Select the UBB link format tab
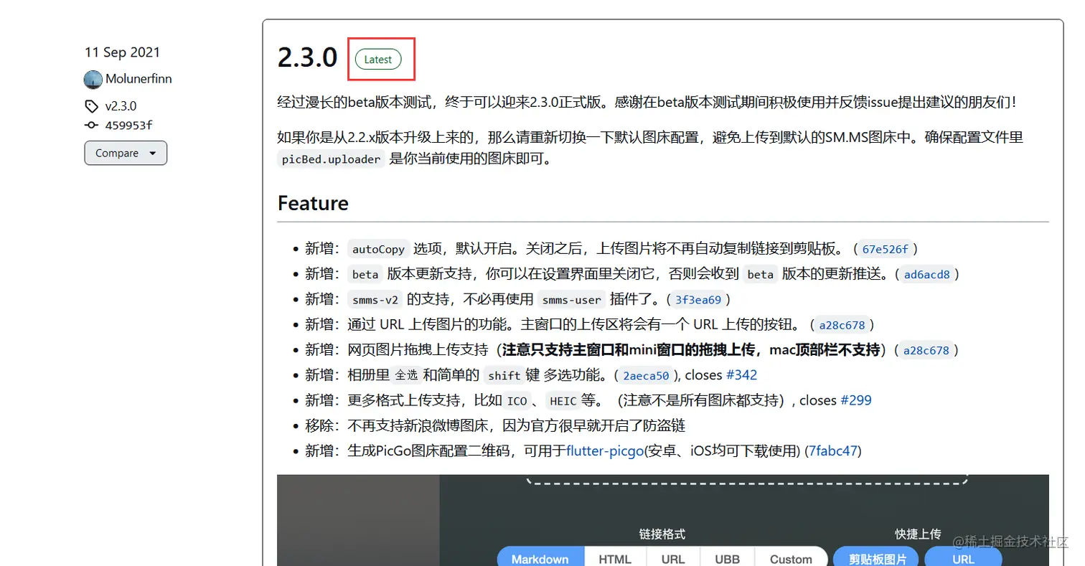The image size is (1085, 566). pyautogui.click(x=728, y=558)
